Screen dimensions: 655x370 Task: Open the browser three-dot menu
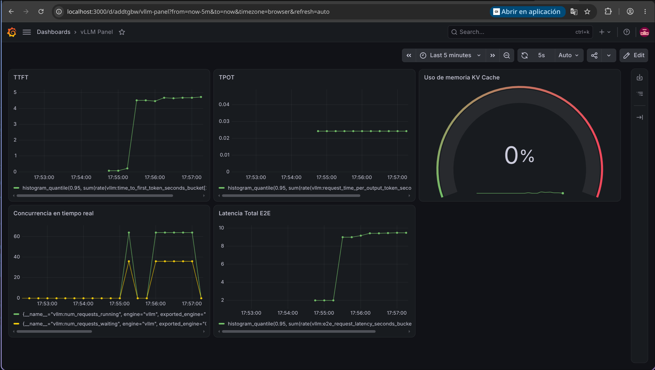[645, 12]
